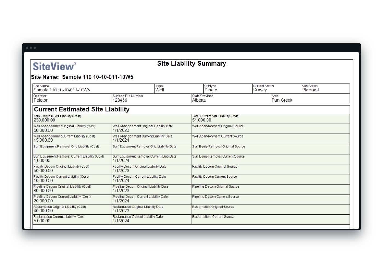
Task: Click Surface File Number '123456'
Action: click(120, 100)
